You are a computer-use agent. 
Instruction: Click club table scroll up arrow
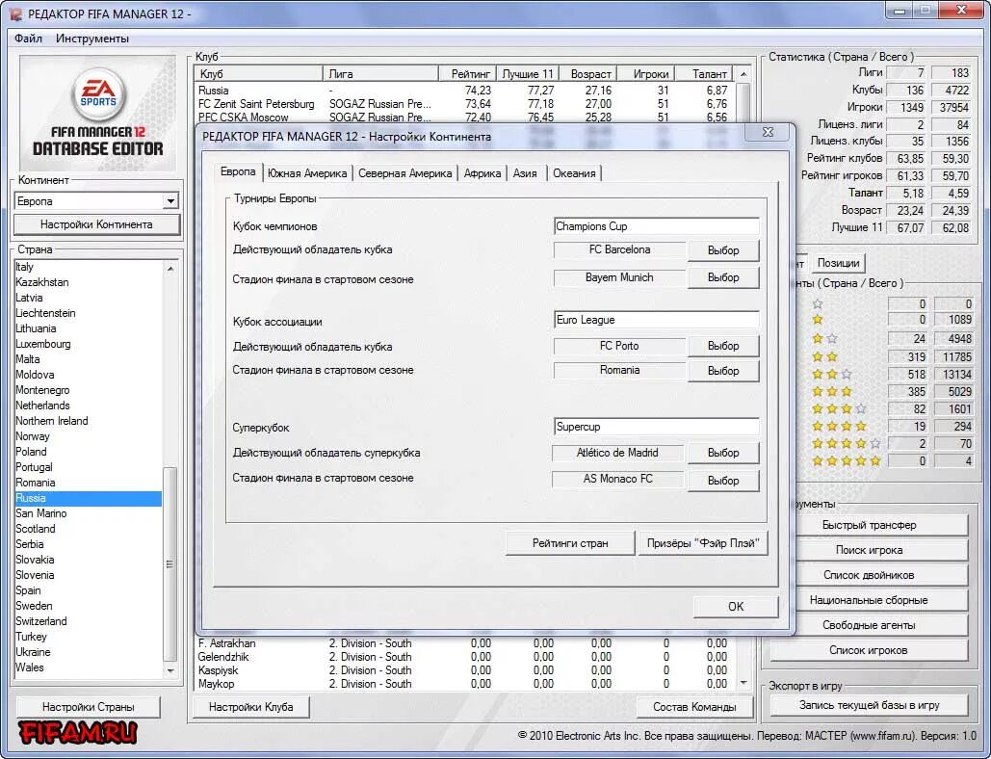[743, 74]
